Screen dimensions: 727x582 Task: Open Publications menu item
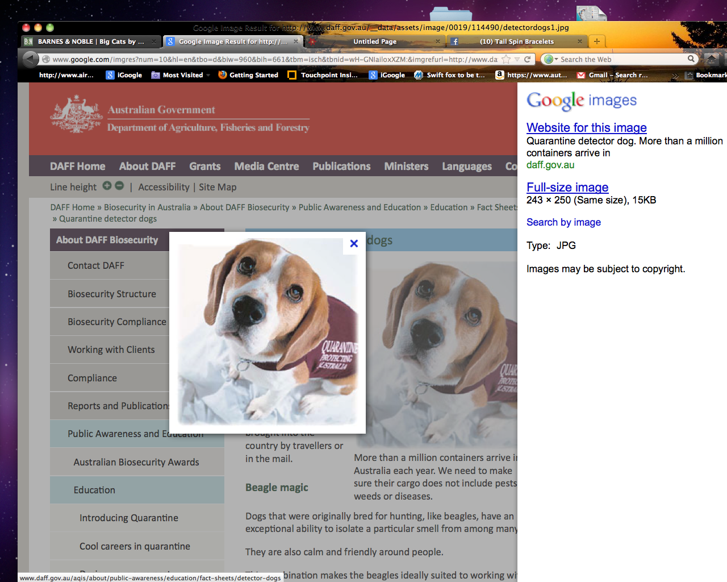341,166
